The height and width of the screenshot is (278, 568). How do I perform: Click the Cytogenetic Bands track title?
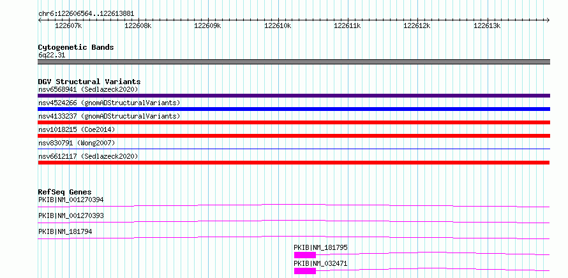click(x=76, y=47)
